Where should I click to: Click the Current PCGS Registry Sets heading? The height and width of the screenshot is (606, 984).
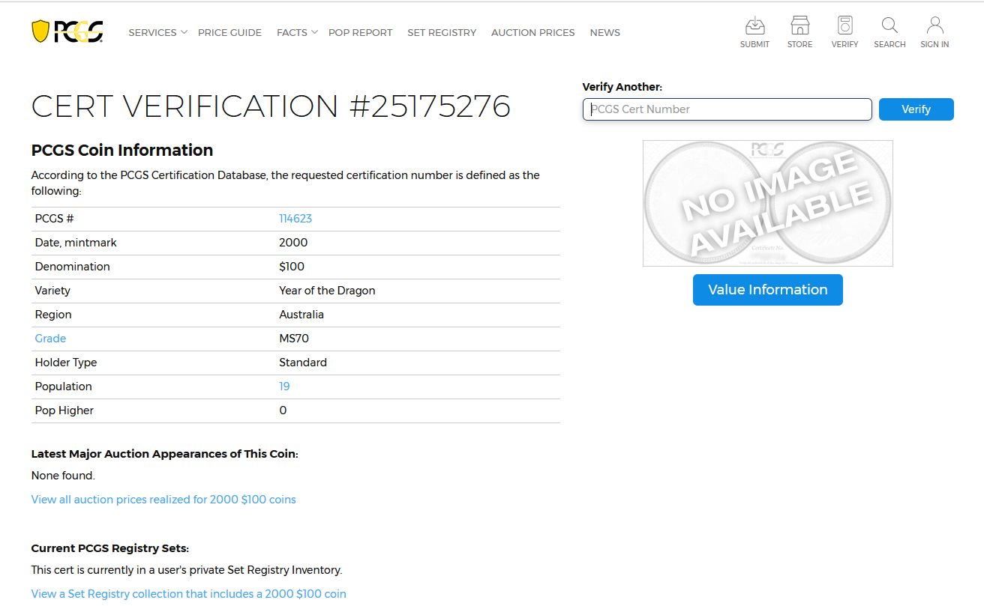(110, 548)
